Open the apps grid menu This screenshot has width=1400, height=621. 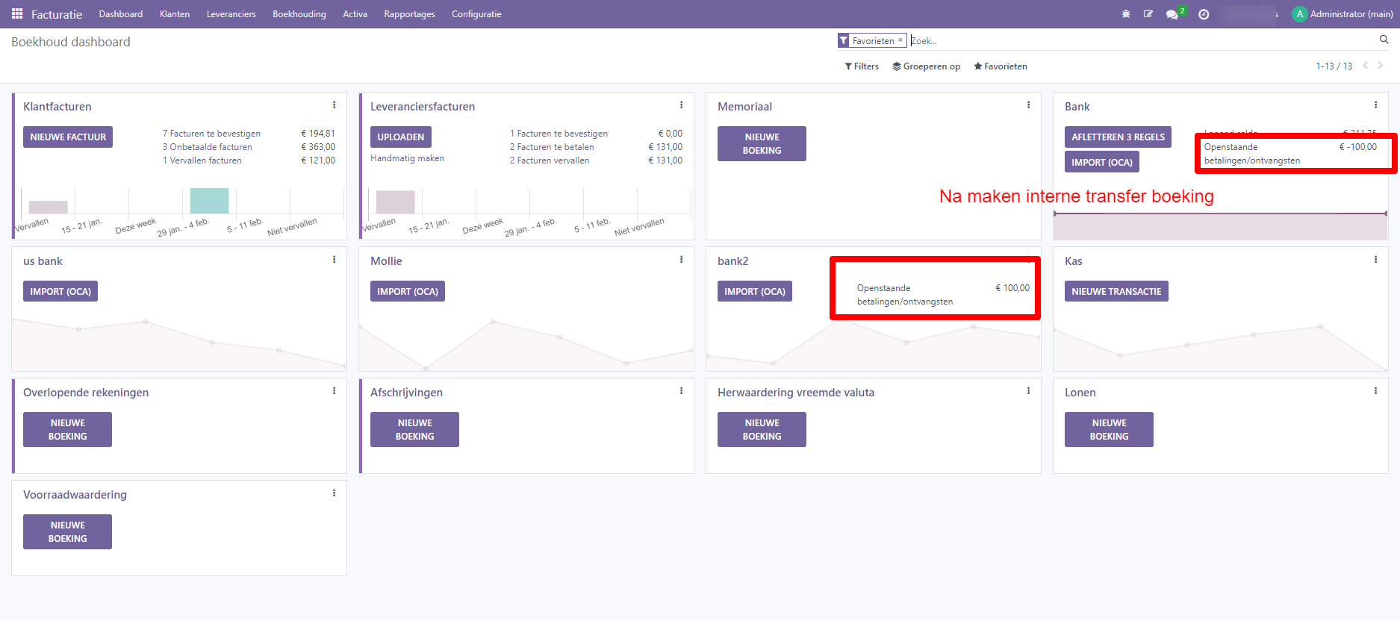[17, 14]
